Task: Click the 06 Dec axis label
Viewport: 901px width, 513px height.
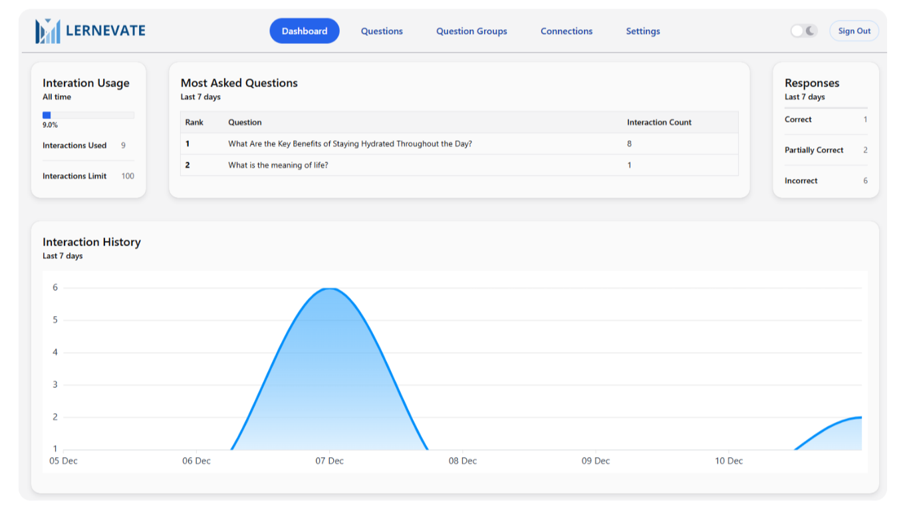Action: click(x=196, y=461)
